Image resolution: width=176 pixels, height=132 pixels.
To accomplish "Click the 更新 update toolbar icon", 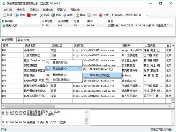I will tap(53, 15).
